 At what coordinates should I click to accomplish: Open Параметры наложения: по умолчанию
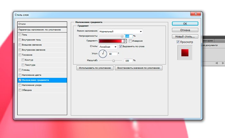pyautogui.click(x=42, y=29)
